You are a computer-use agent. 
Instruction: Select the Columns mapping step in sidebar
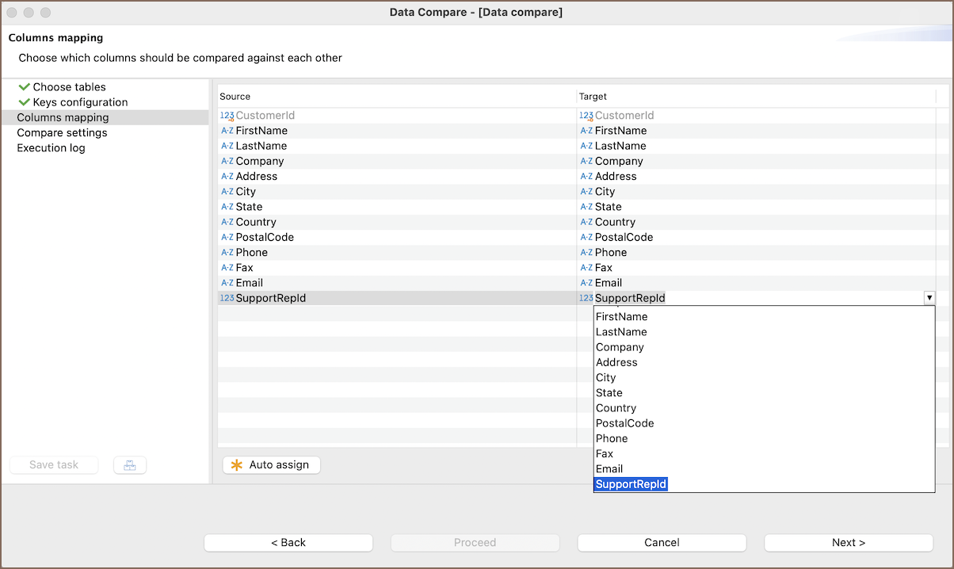[63, 117]
